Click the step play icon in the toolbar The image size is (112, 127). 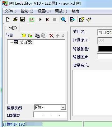(48, 19)
